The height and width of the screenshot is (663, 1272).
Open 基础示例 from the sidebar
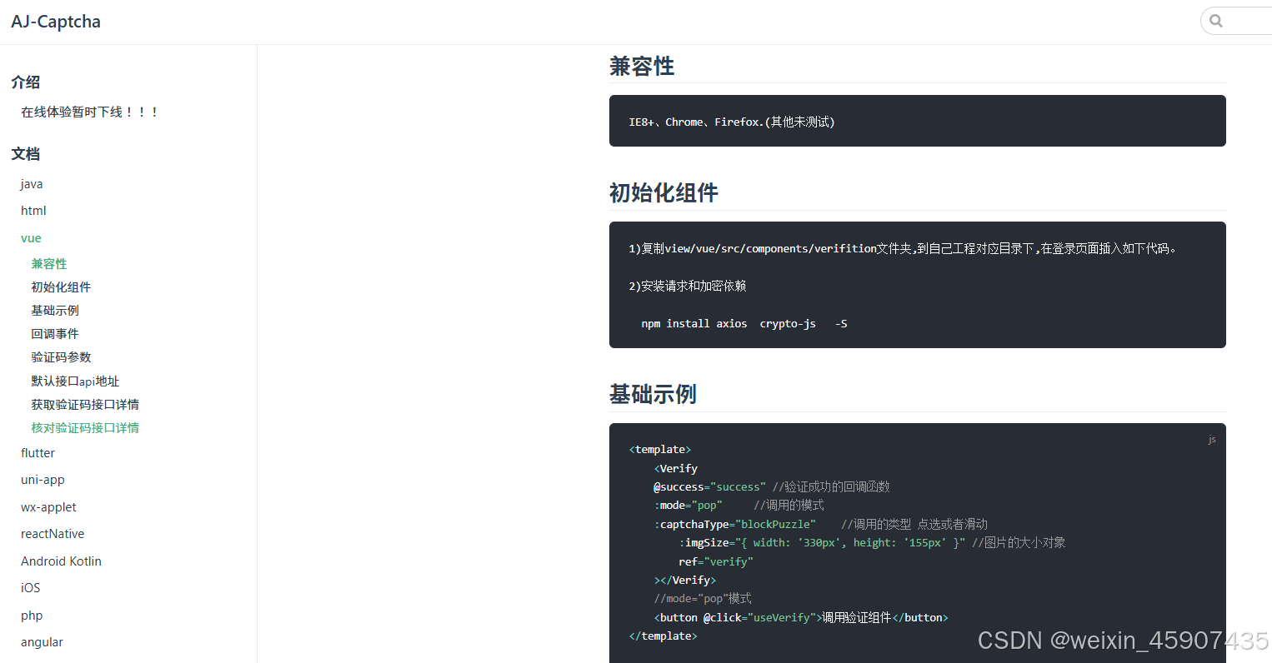[x=55, y=310]
